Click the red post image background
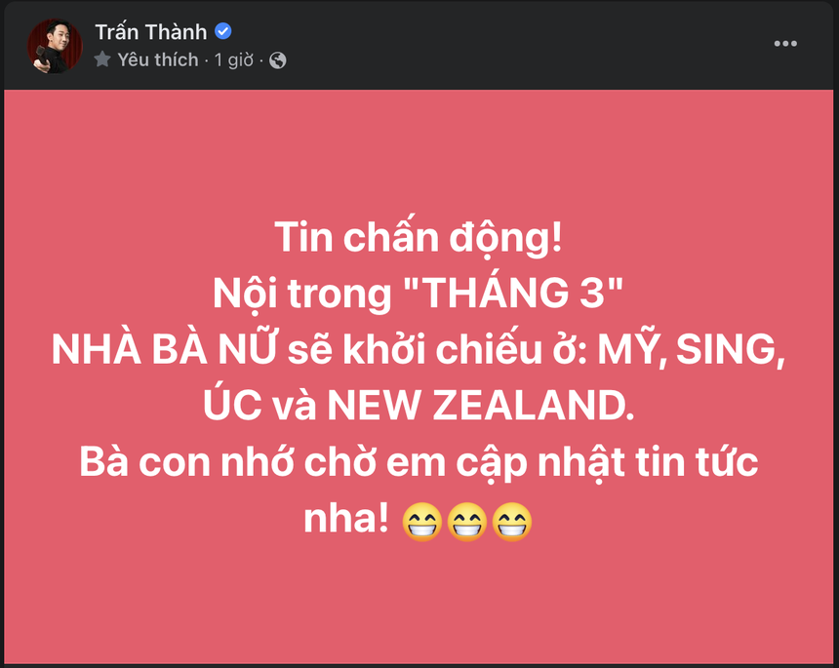This screenshot has width=839, height=668. click(419, 605)
